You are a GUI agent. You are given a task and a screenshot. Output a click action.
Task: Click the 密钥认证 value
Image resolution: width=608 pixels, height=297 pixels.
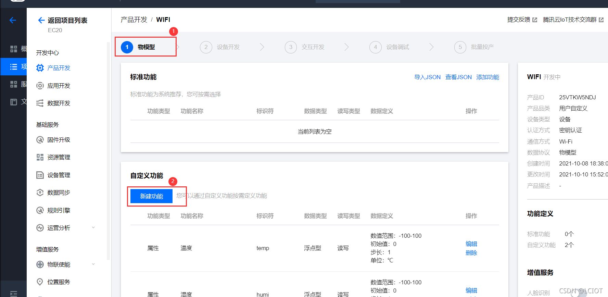[x=570, y=130]
